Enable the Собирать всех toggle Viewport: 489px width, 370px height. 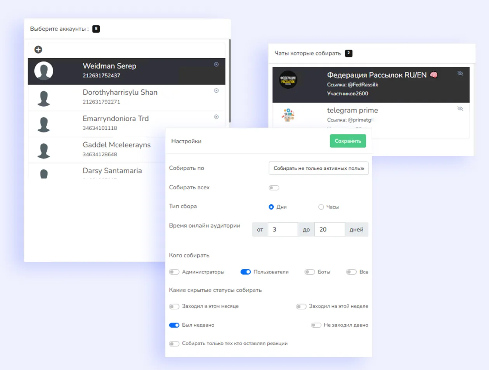point(274,188)
